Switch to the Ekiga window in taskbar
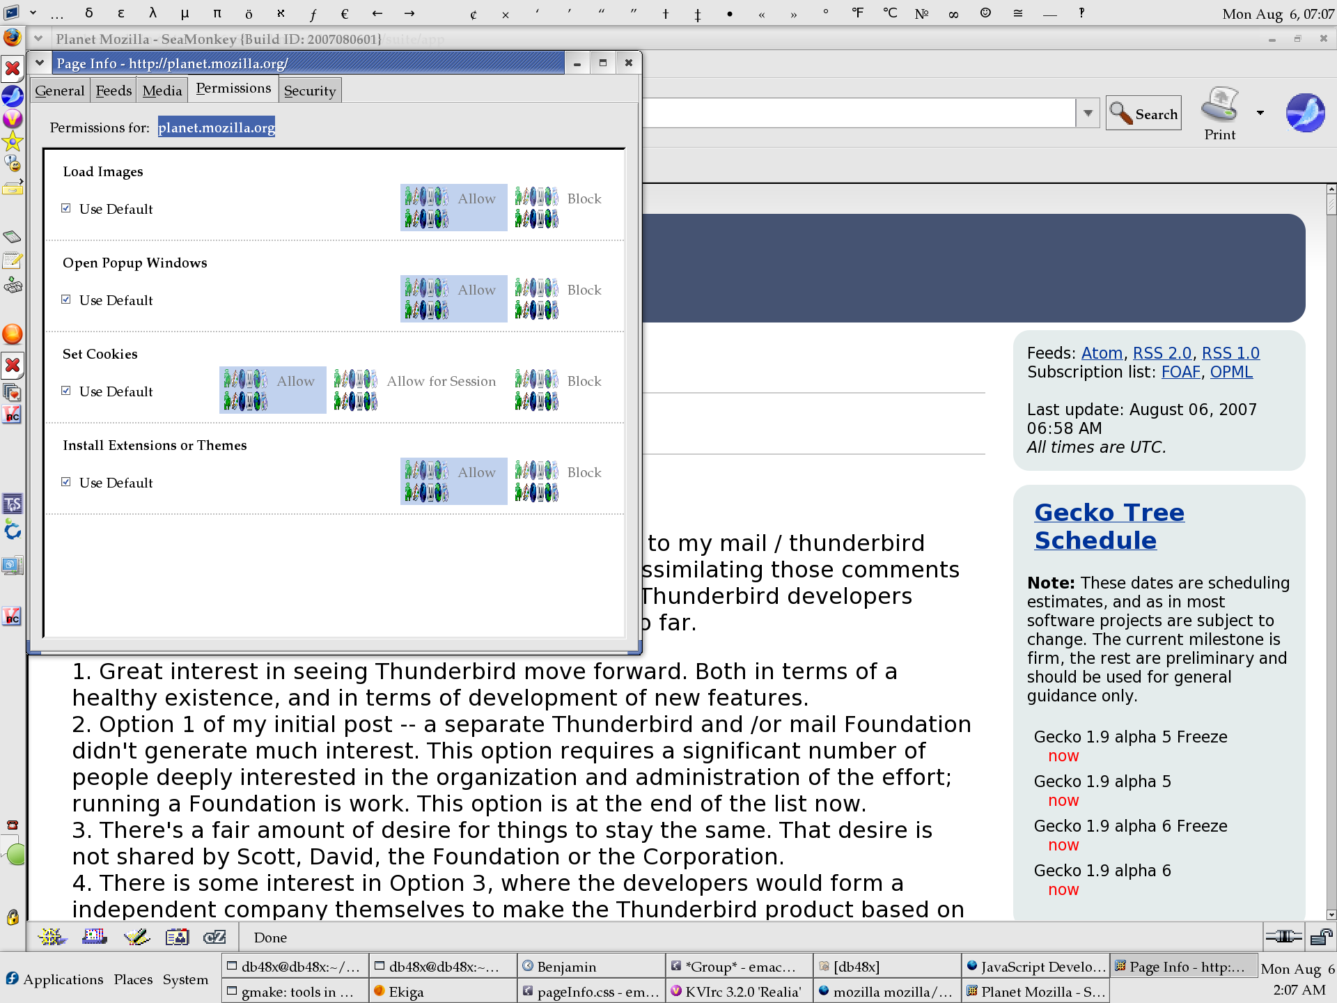The height and width of the screenshot is (1003, 1337). 443,991
